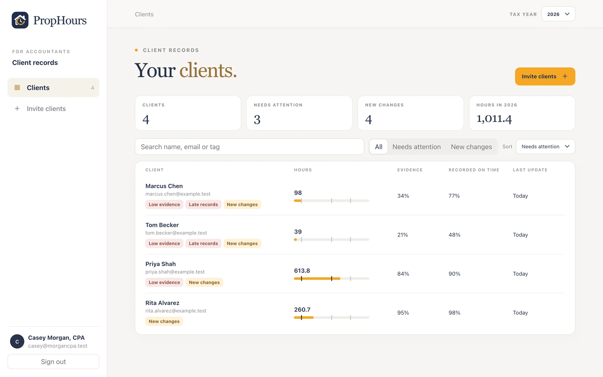Image resolution: width=603 pixels, height=377 pixels.
Task: Open the Tax Year 2026 dropdown
Action: [x=558, y=14]
